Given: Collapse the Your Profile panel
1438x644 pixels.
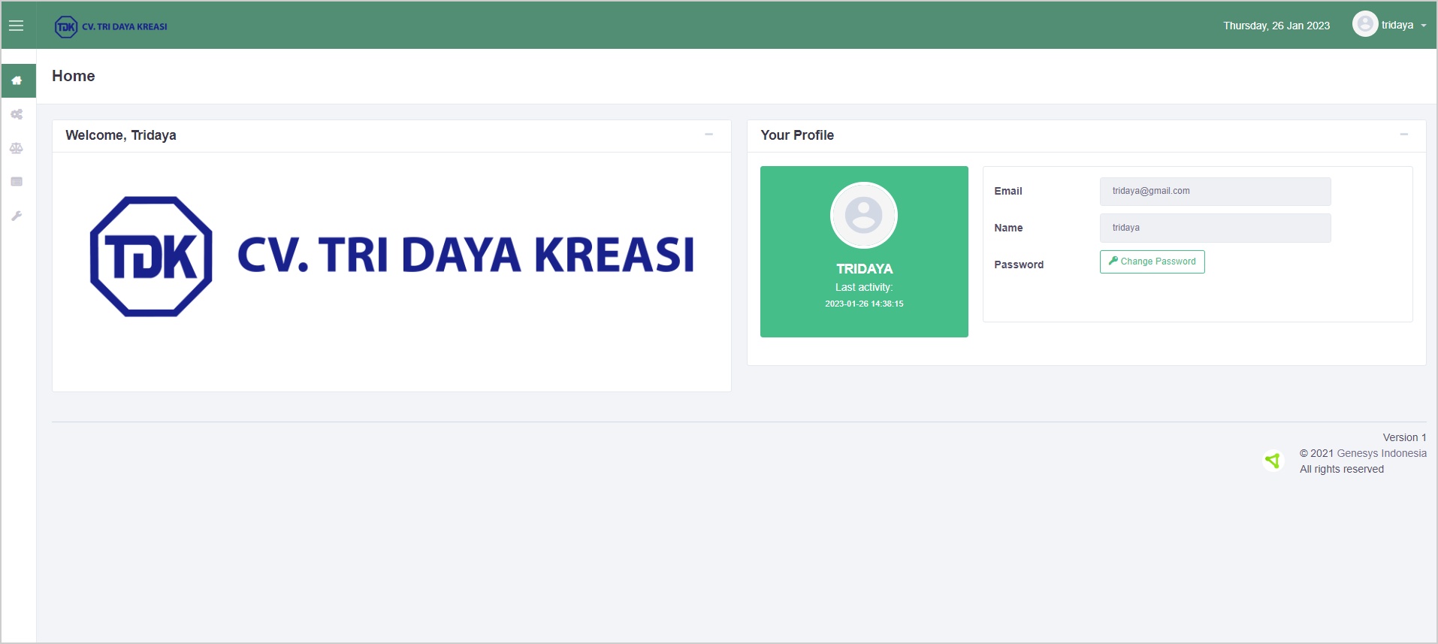Looking at the screenshot, I should coord(1403,135).
